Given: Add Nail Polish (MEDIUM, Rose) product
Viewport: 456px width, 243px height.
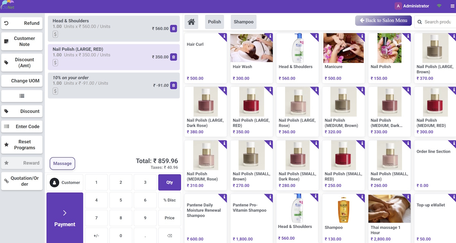Looking at the screenshot, I should [x=206, y=165].
